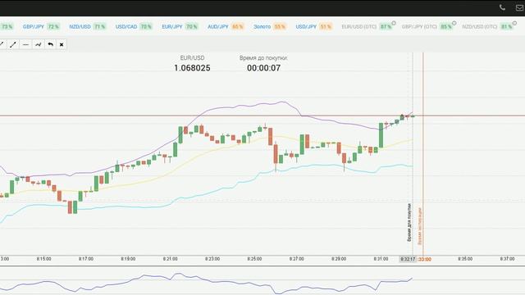Click the 8:15:00 time axis label
The image size is (525, 295).
pyautogui.click(x=43, y=259)
